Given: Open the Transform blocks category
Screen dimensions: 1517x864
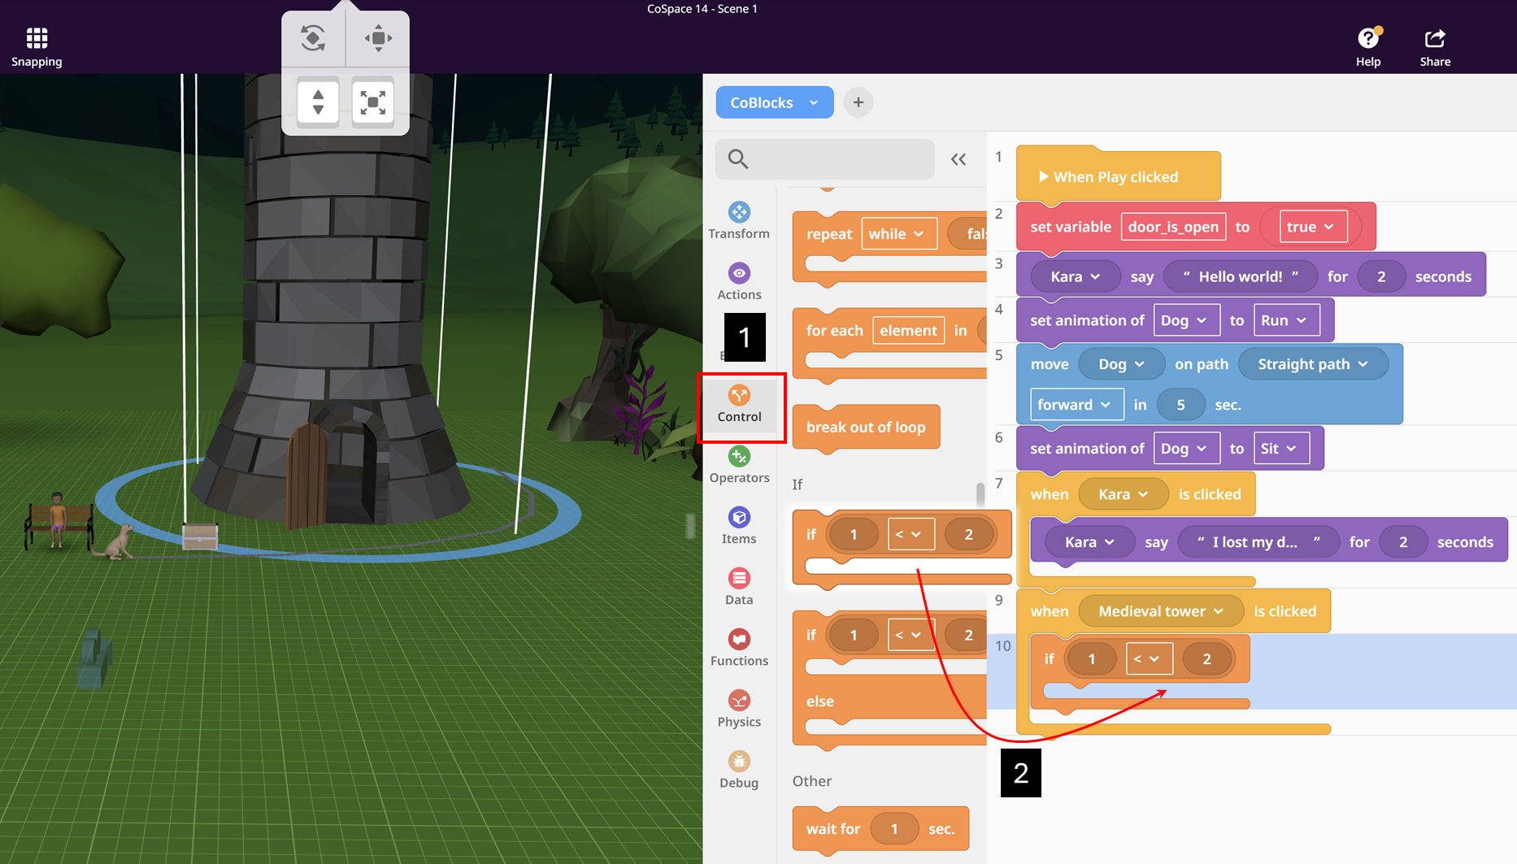Looking at the screenshot, I should 738,221.
